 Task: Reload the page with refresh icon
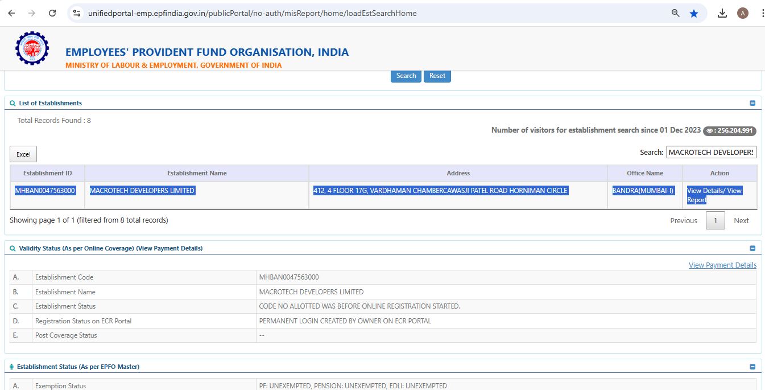[x=52, y=13]
